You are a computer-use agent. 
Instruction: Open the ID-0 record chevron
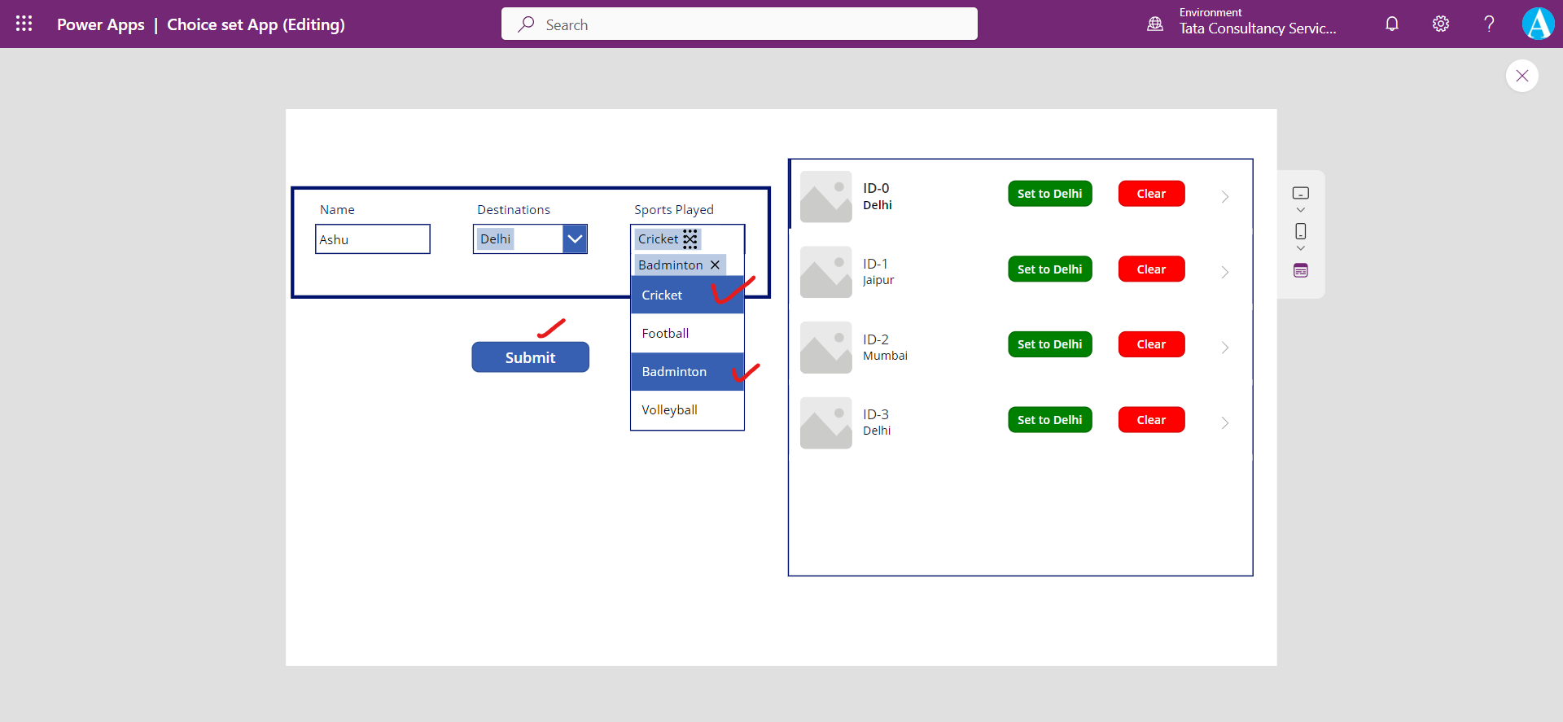click(1225, 196)
